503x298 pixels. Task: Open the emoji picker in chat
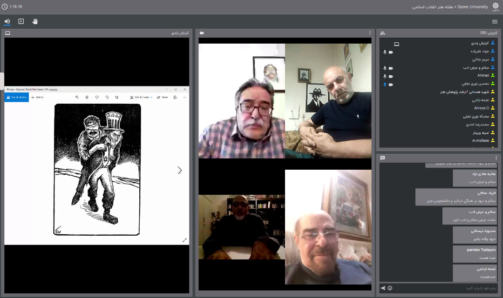coord(390,288)
